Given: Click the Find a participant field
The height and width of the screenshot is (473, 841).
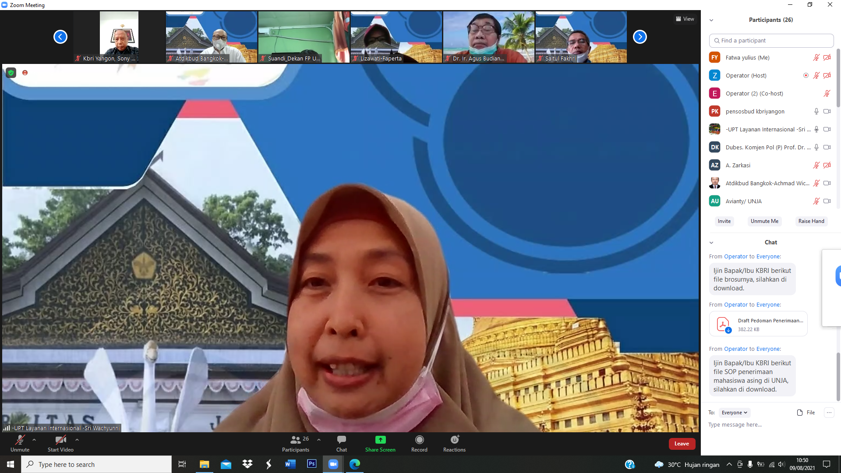Looking at the screenshot, I should coord(771,40).
